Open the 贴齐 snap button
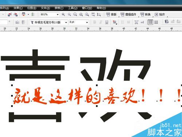 [160, 15]
